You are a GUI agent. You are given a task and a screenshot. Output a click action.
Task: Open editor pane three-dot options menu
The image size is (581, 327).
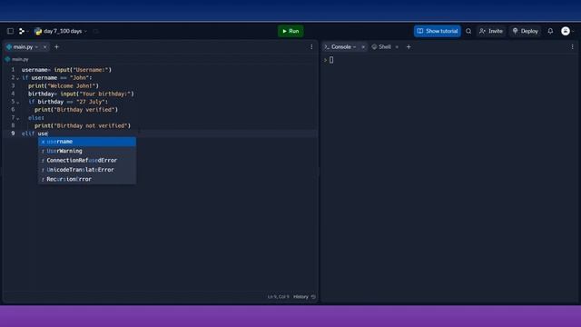311,47
